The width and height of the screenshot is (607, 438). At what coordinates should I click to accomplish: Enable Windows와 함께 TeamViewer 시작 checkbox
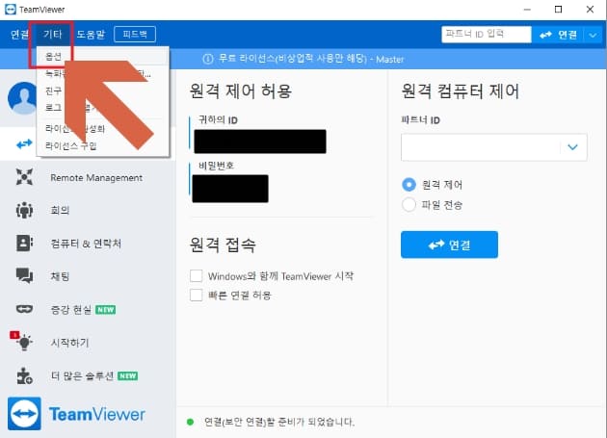point(196,276)
